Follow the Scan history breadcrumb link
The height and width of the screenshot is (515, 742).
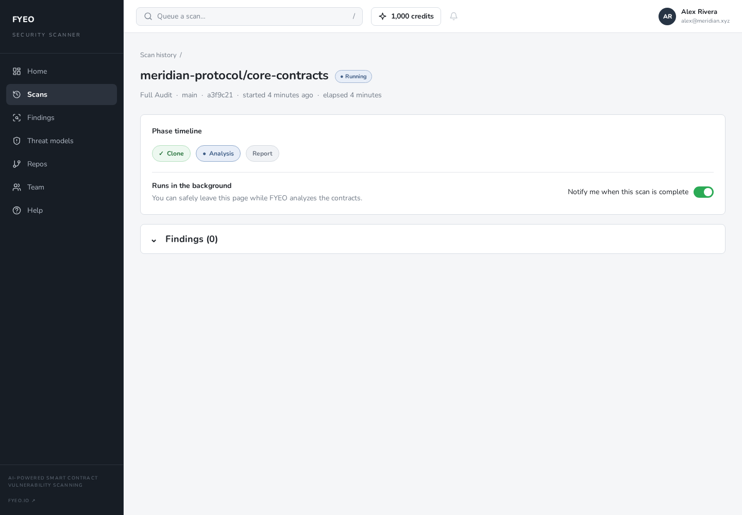click(158, 55)
